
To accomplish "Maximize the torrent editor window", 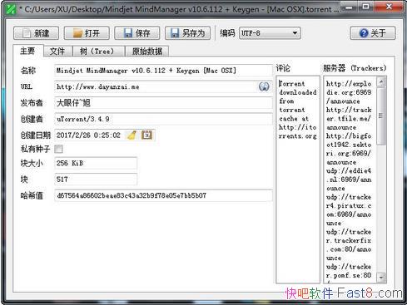I will [x=366, y=7].
